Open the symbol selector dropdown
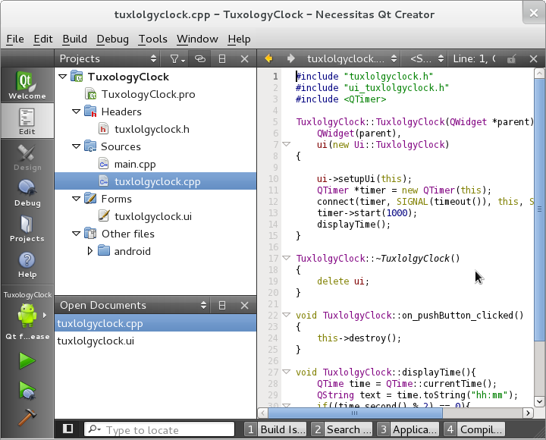 point(426,59)
